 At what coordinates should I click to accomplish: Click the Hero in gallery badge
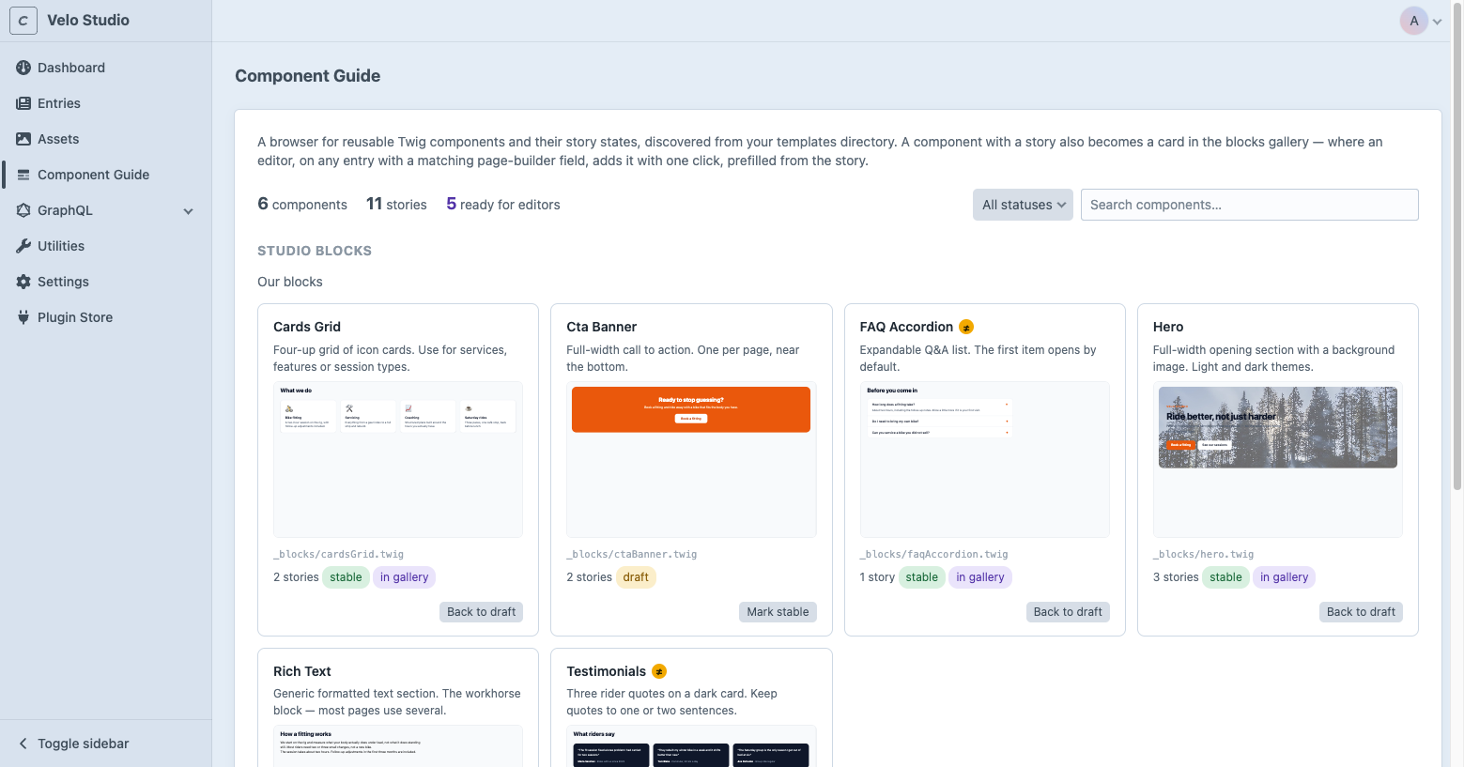click(x=1284, y=577)
